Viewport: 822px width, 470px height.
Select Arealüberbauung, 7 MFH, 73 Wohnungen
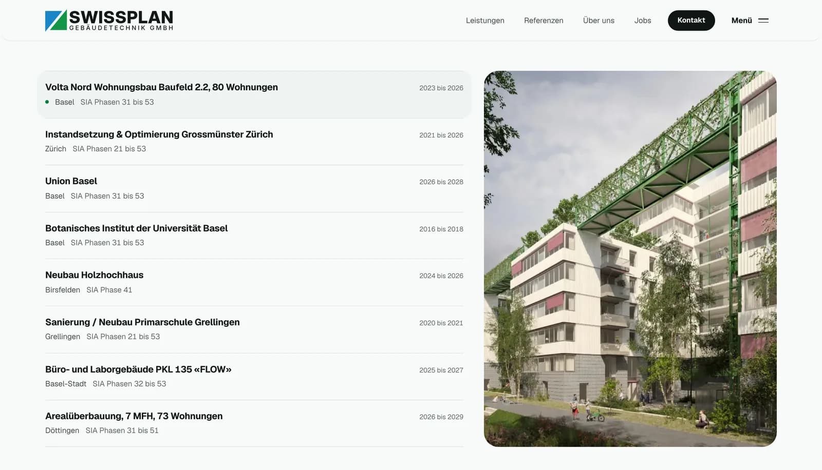tap(254, 423)
